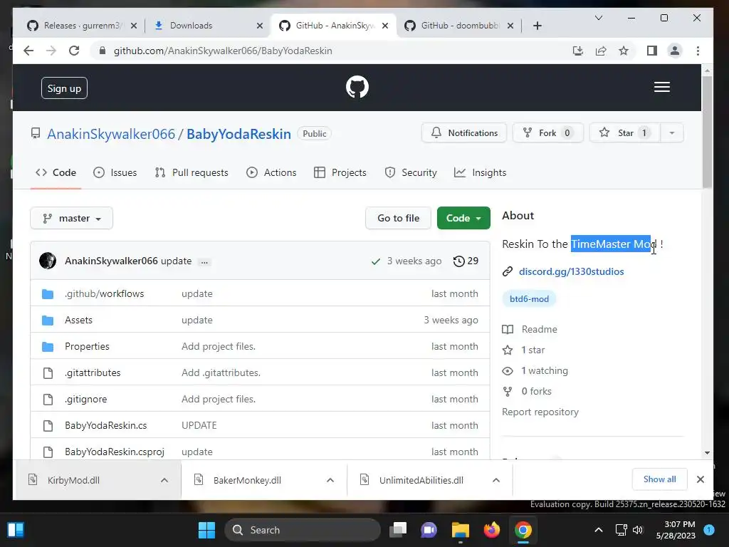Click the Go to file button

pos(399,218)
